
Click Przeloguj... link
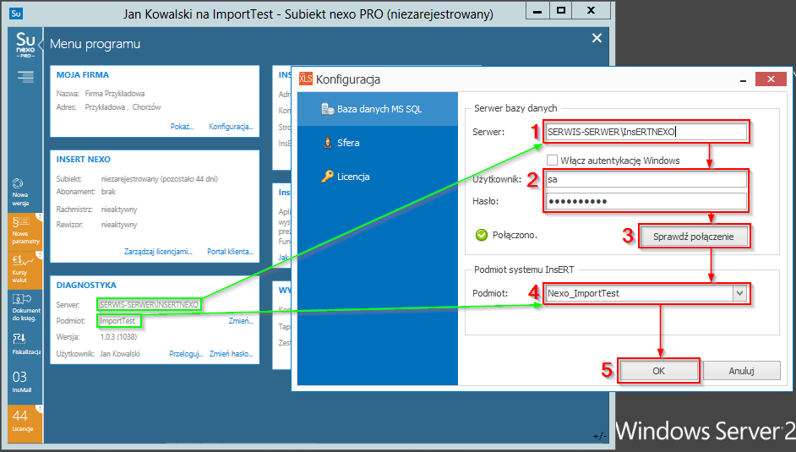186,354
